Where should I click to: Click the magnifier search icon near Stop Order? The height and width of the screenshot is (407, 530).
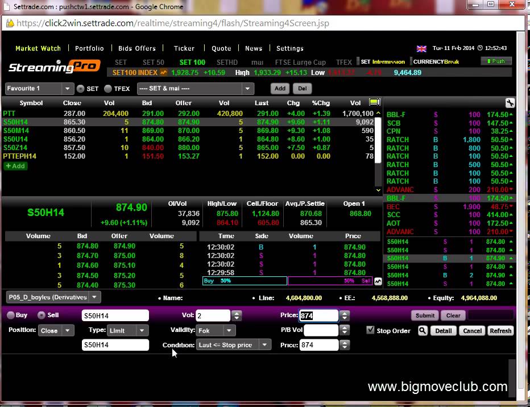click(423, 331)
